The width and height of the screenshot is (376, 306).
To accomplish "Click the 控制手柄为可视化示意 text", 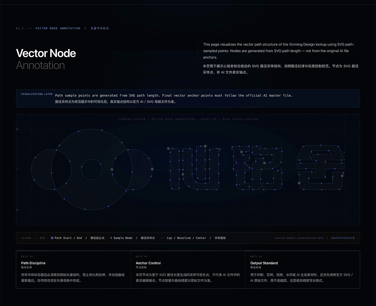I will click(x=343, y=238).
